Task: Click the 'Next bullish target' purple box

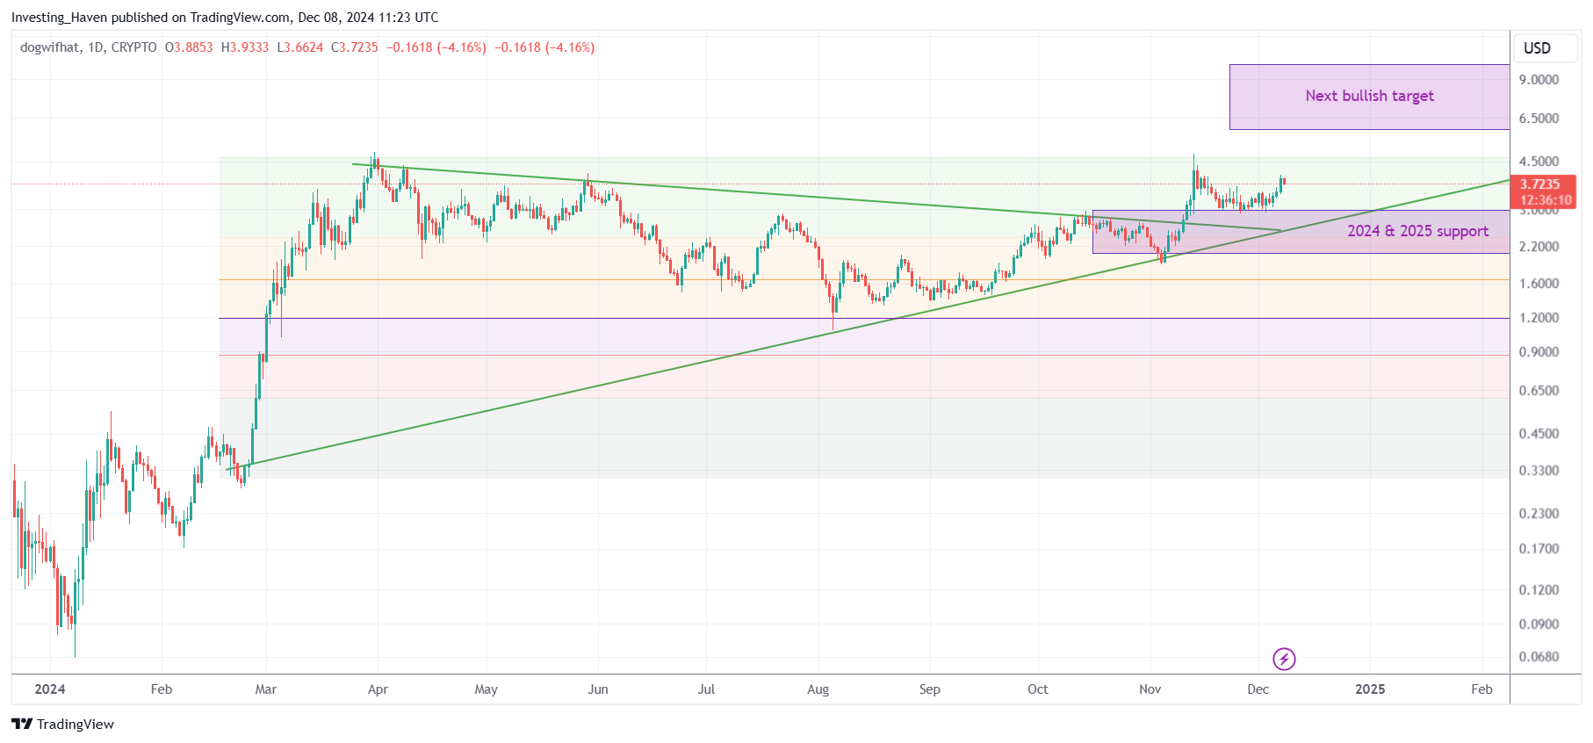Action: [1369, 97]
